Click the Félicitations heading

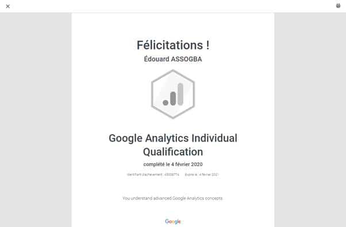[173, 45]
